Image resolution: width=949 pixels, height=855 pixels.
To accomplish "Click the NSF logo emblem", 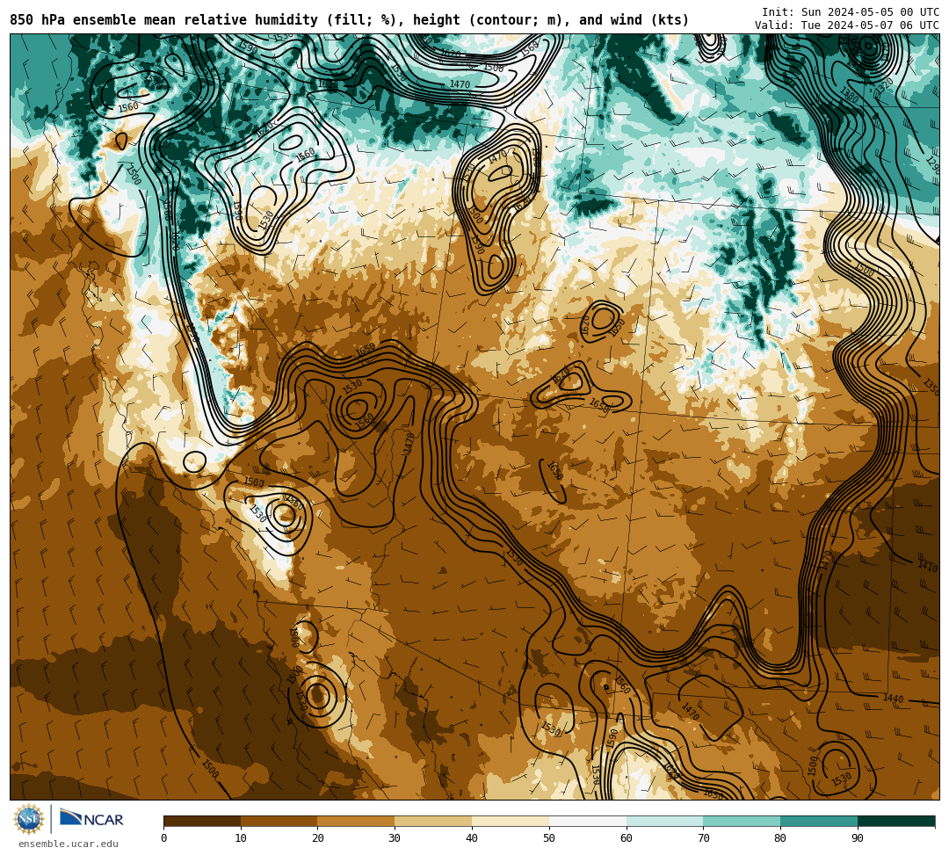I will coord(29,819).
